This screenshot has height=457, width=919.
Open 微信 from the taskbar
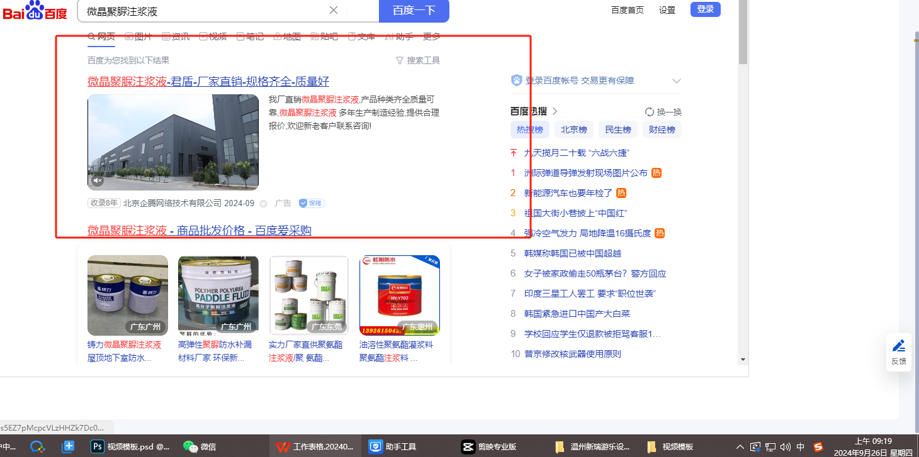[200, 447]
